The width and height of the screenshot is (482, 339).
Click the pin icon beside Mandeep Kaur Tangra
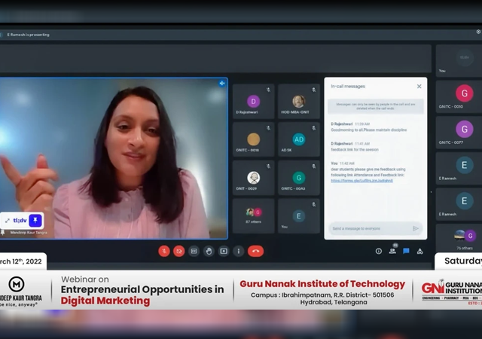pos(3,232)
